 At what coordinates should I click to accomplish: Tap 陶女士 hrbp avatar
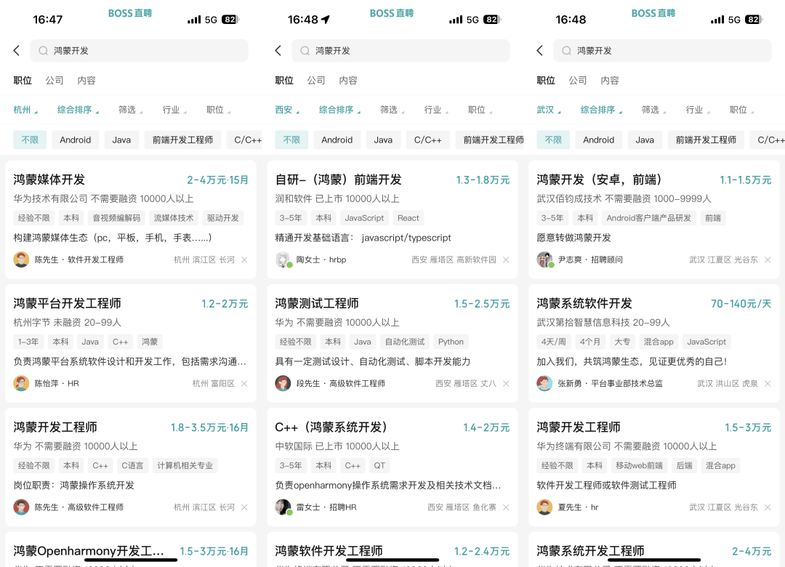283,260
